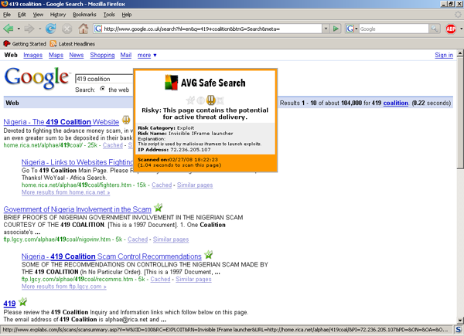Open 'Nigeria - The 419 Coalition Website' result
The image size is (464, 336).
pyautogui.click(x=61, y=122)
